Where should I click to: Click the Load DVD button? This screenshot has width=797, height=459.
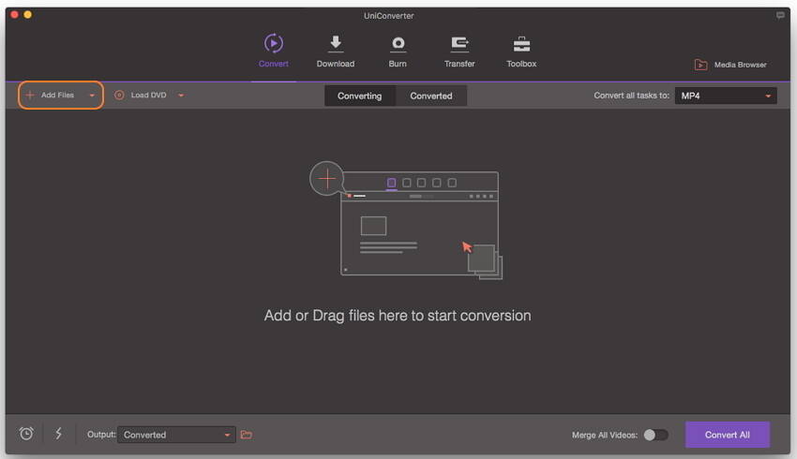141,95
